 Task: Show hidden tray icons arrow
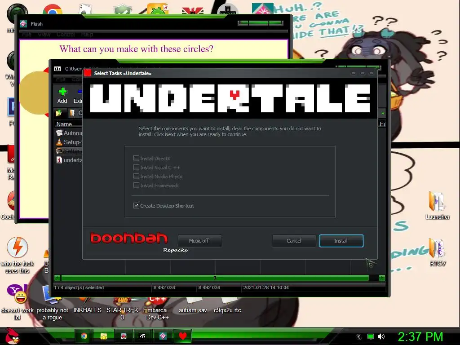coord(359,336)
